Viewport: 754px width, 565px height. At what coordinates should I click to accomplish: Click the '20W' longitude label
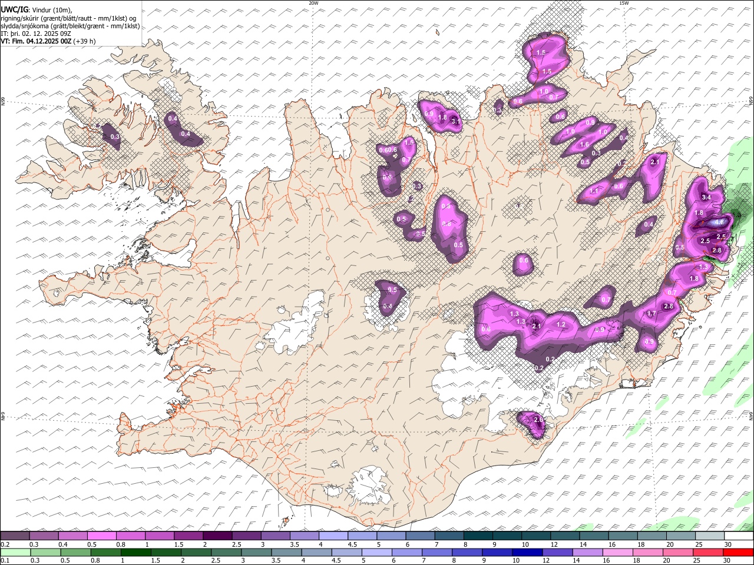point(313,3)
